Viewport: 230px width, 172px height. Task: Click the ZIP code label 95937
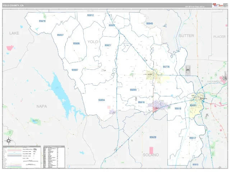pos(112,25)
